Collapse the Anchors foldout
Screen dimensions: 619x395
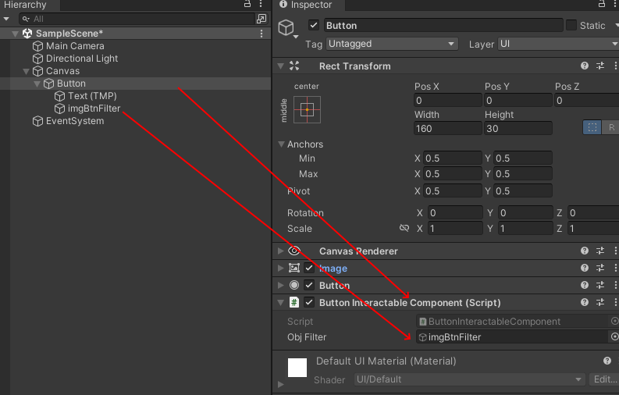[282, 144]
